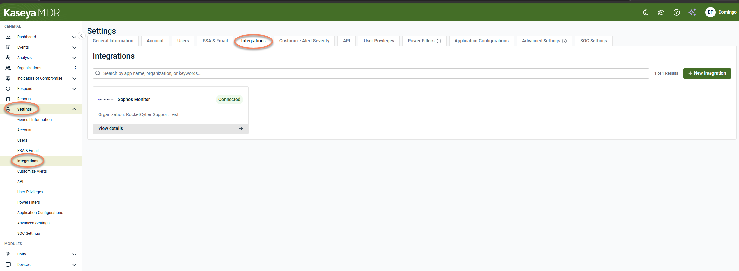Open sidebar API item
The width and height of the screenshot is (739, 271).
(x=41, y=182)
